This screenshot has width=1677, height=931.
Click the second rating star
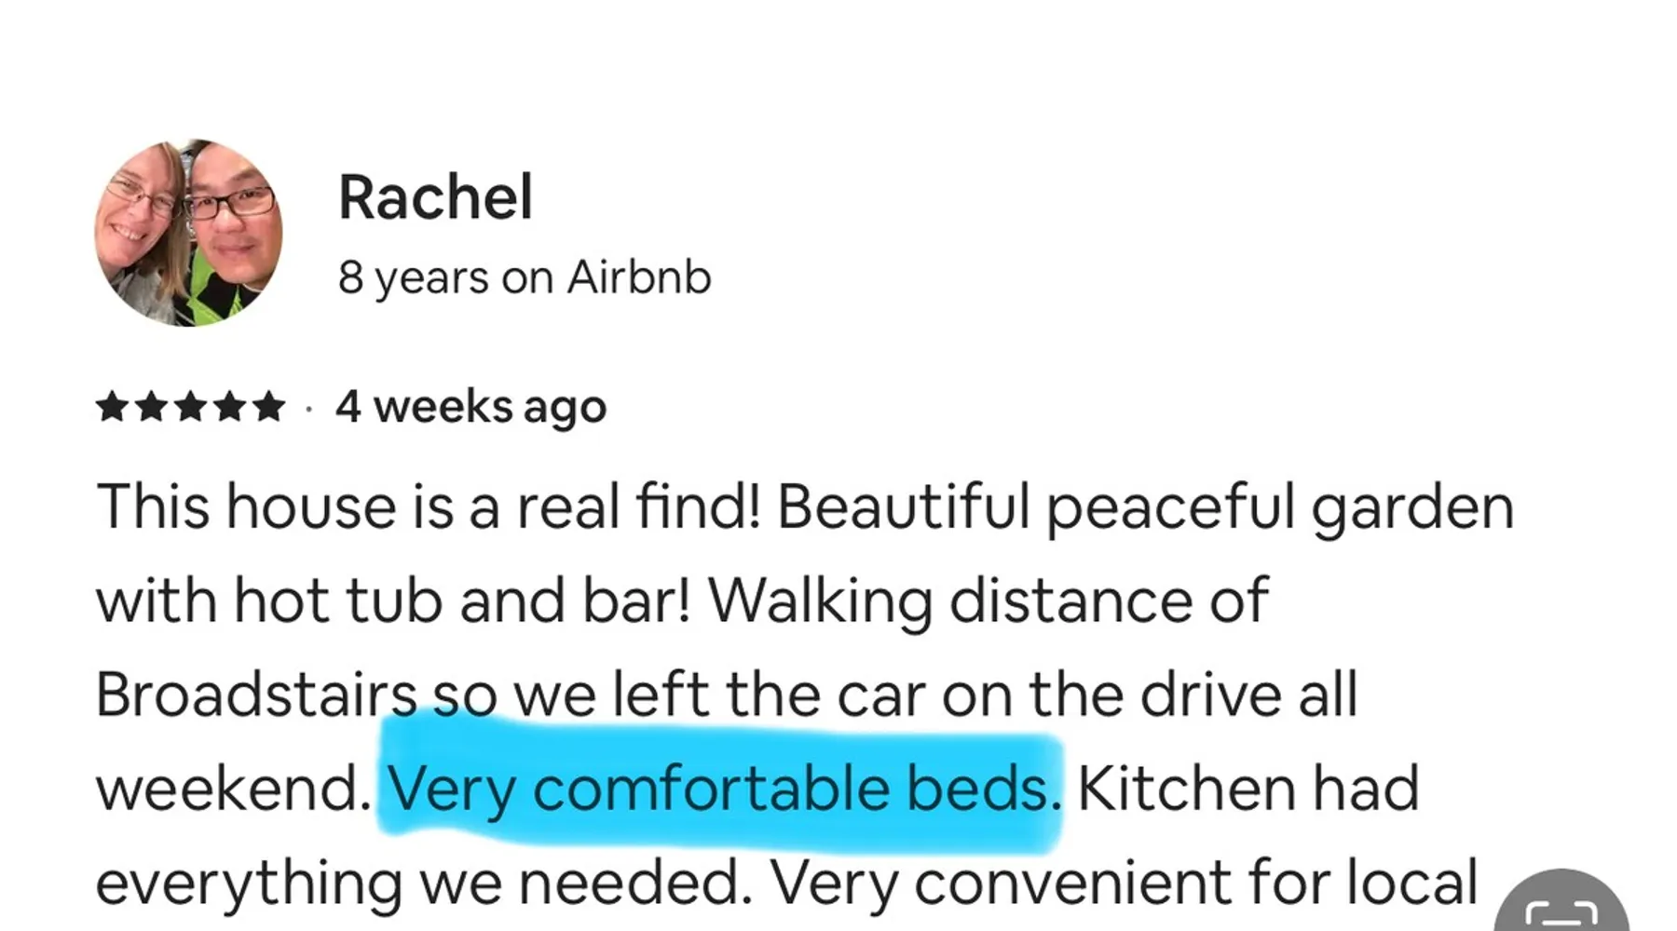(151, 407)
